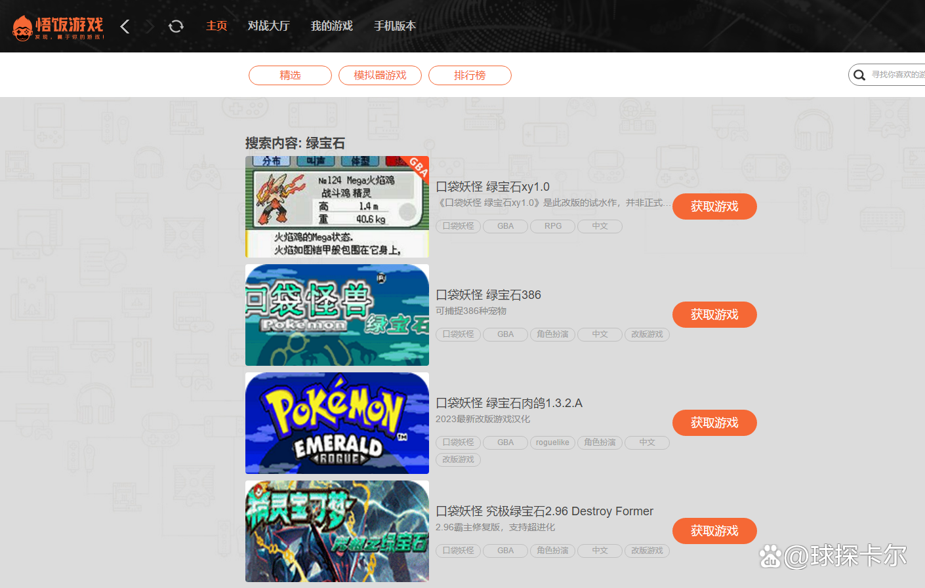Click the roguelike tag
This screenshot has width=925, height=588.
click(552, 442)
